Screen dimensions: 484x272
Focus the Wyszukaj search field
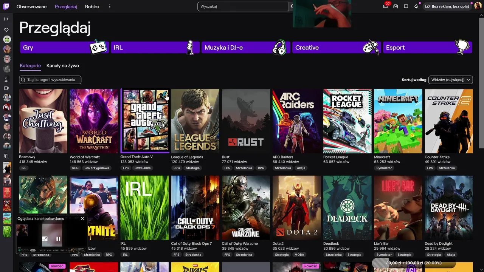243,6
